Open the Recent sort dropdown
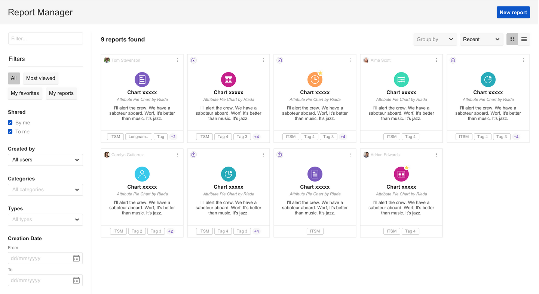This screenshot has height=294, width=539. (481, 39)
